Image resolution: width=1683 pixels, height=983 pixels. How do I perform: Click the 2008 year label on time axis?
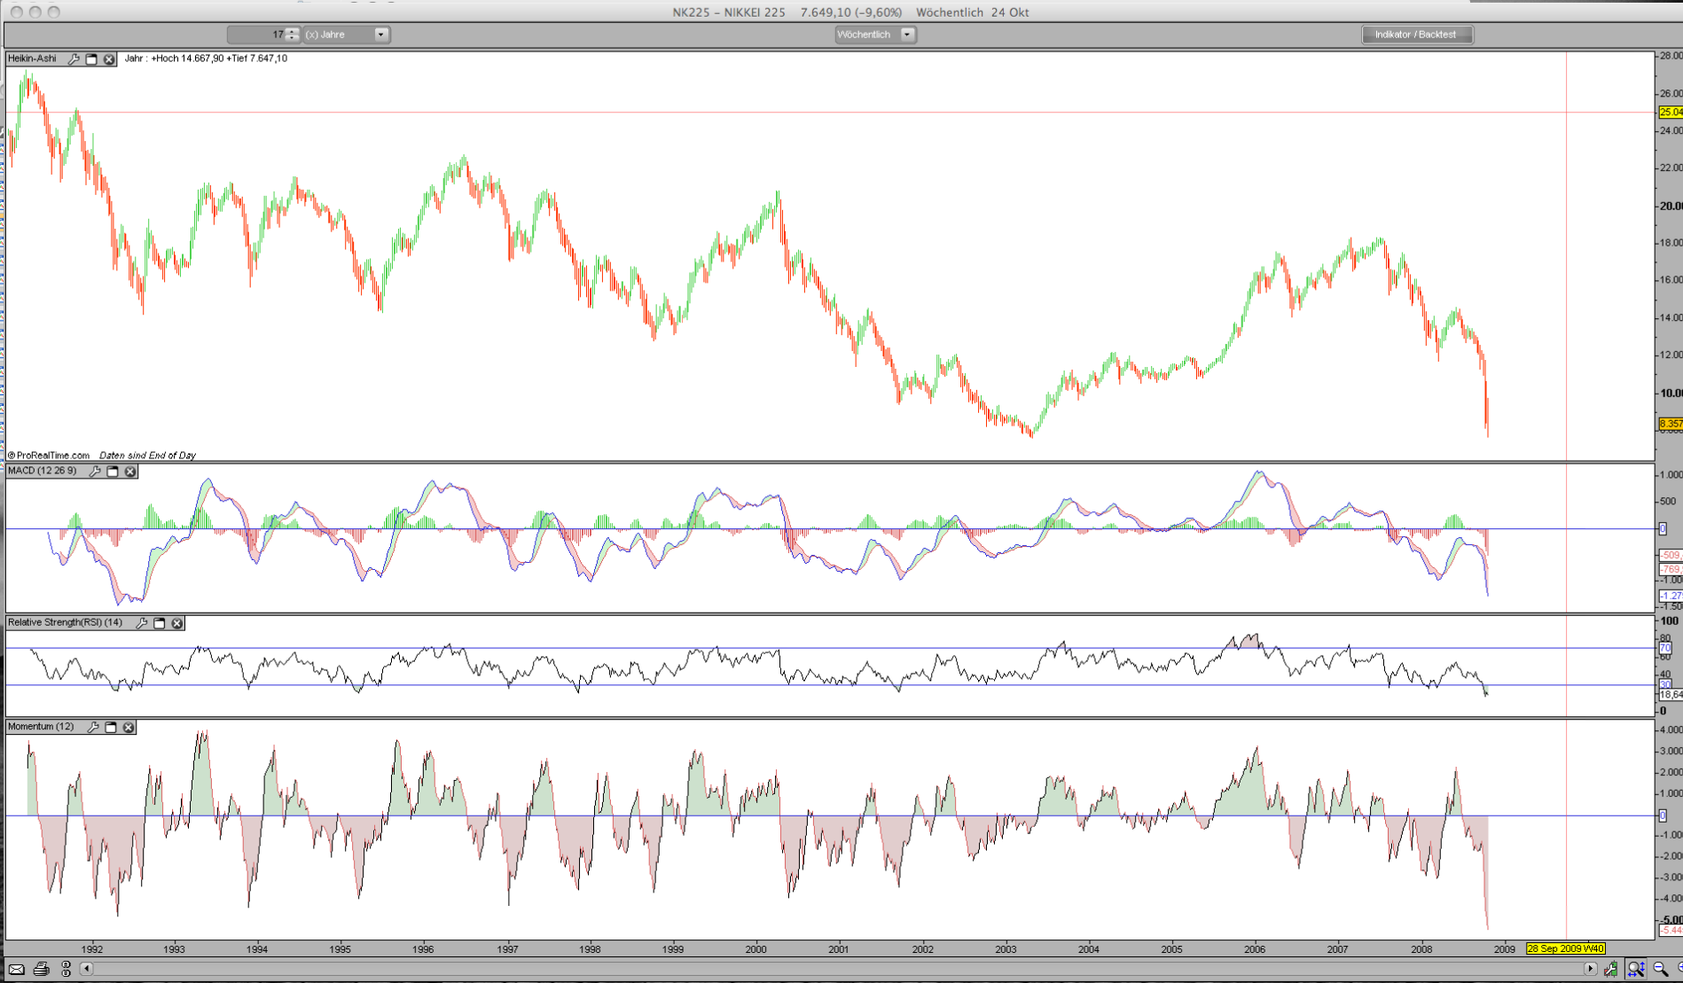pyautogui.click(x=1421, y=949)
